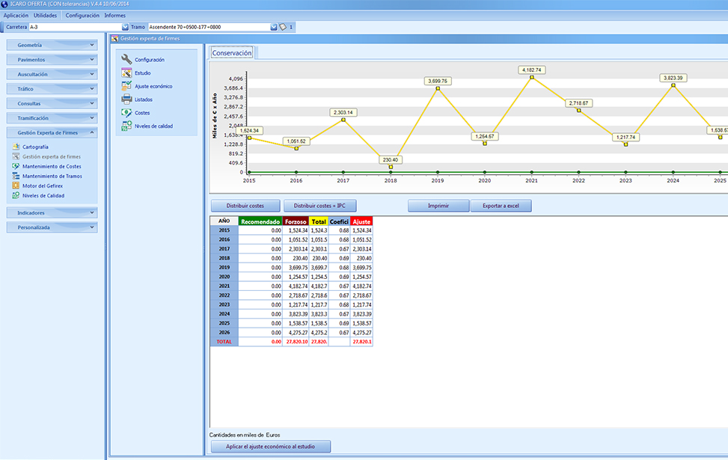Image resolution: width=728 pixels, height=460 pixels.
Task: Select the Ajuste económico icon
Action: [x=126, y=86]
